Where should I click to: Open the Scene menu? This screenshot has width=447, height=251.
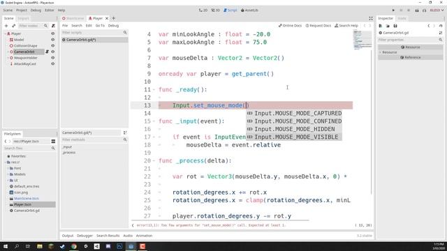8,10
